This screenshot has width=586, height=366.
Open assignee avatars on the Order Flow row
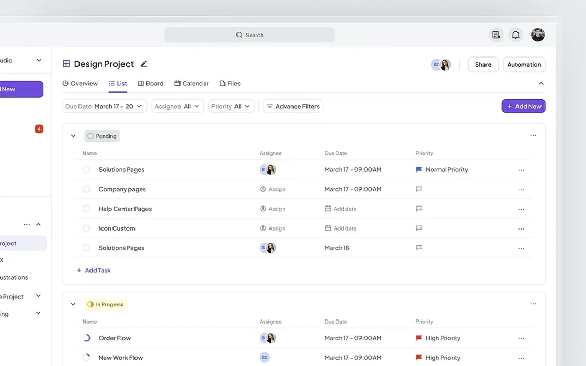coord(267,338)
